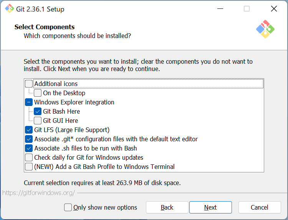Click the Git logo in title bar
The height and width of the screenshot is (220, 288).
tap(9, 8)
